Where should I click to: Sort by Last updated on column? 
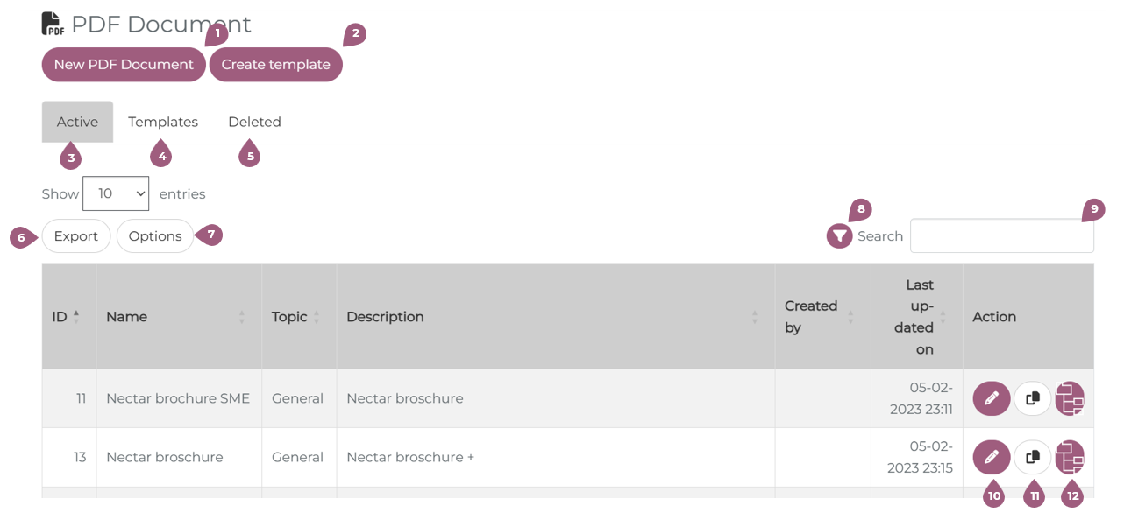click(919, 317)
